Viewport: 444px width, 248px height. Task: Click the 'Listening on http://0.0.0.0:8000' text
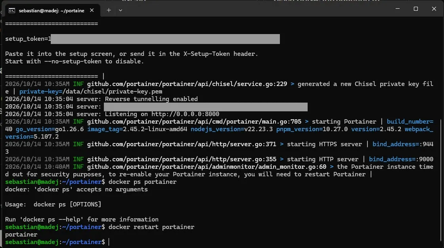tap(162, 114)
